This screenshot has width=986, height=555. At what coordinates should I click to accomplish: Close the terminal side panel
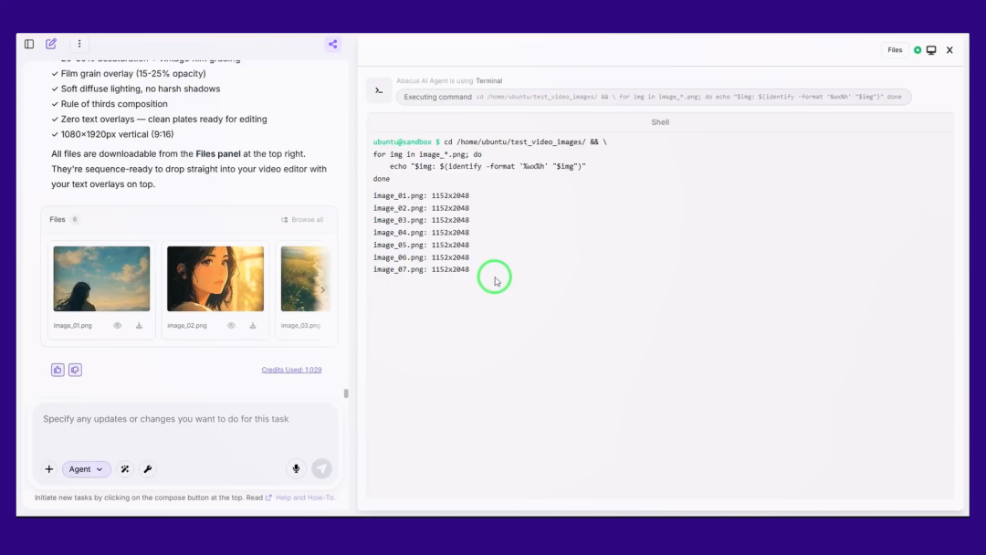(x=949, y=50)
